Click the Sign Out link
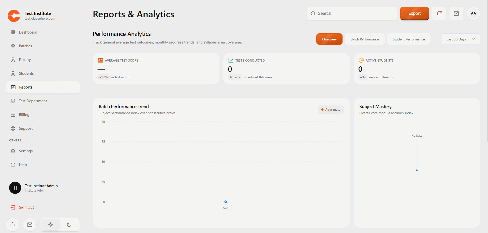The image size is (488, 233). point(26,207)
